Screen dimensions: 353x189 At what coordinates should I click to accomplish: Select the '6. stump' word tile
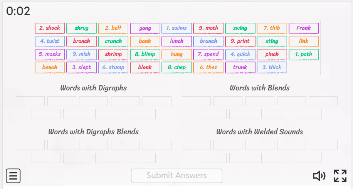pos(113,67)
